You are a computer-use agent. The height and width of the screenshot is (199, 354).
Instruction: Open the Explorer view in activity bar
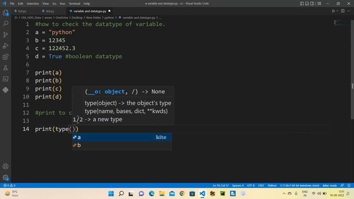[x=6, y=13]
